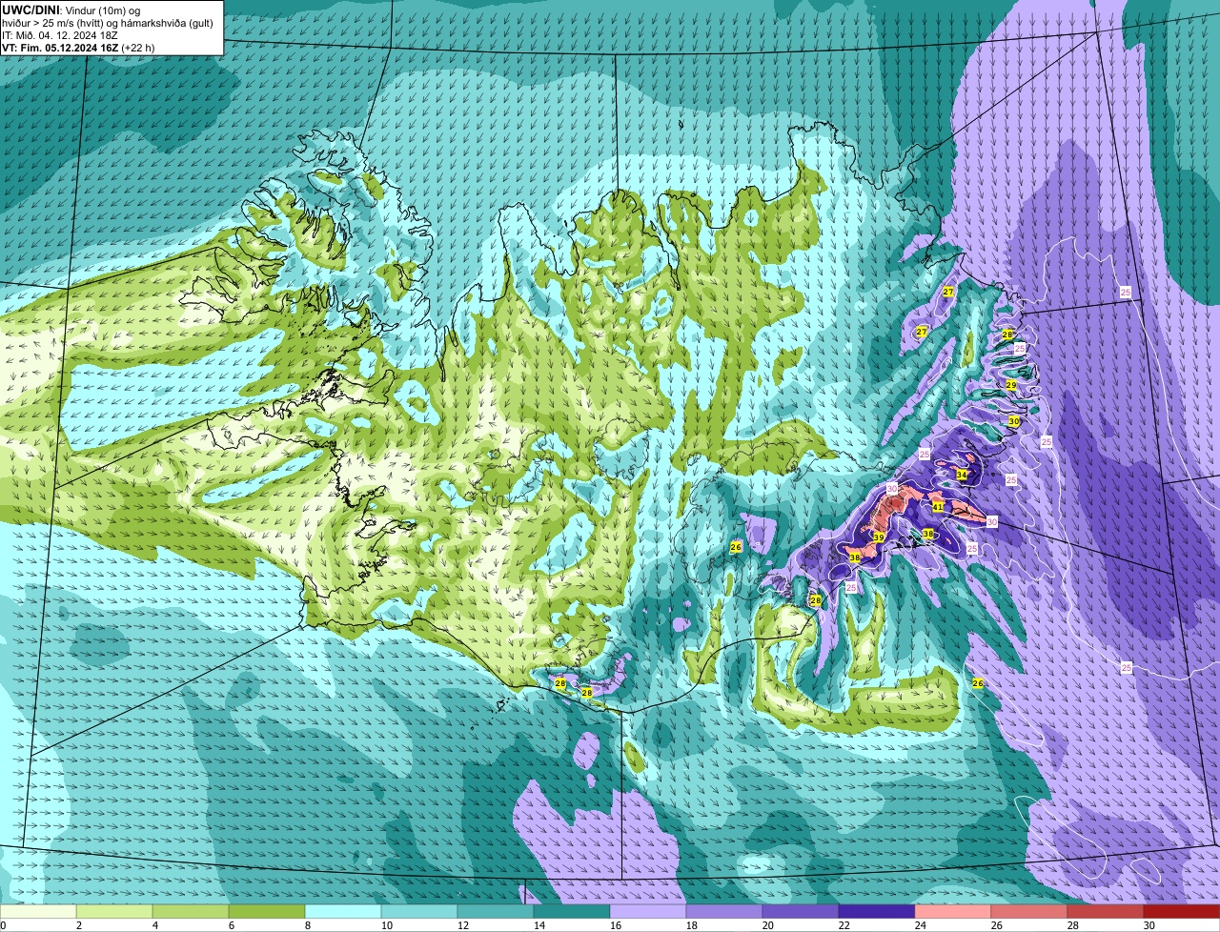This screenshot has width=1220, height=932.
Task: Click the legend tick value 18
Action: coord(691,925)
